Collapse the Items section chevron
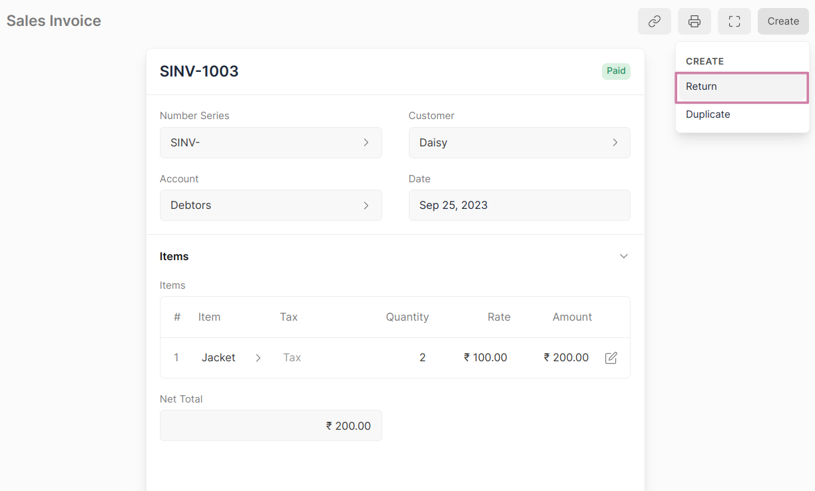This screenshot has height=491, width=815. click(623, 256)
